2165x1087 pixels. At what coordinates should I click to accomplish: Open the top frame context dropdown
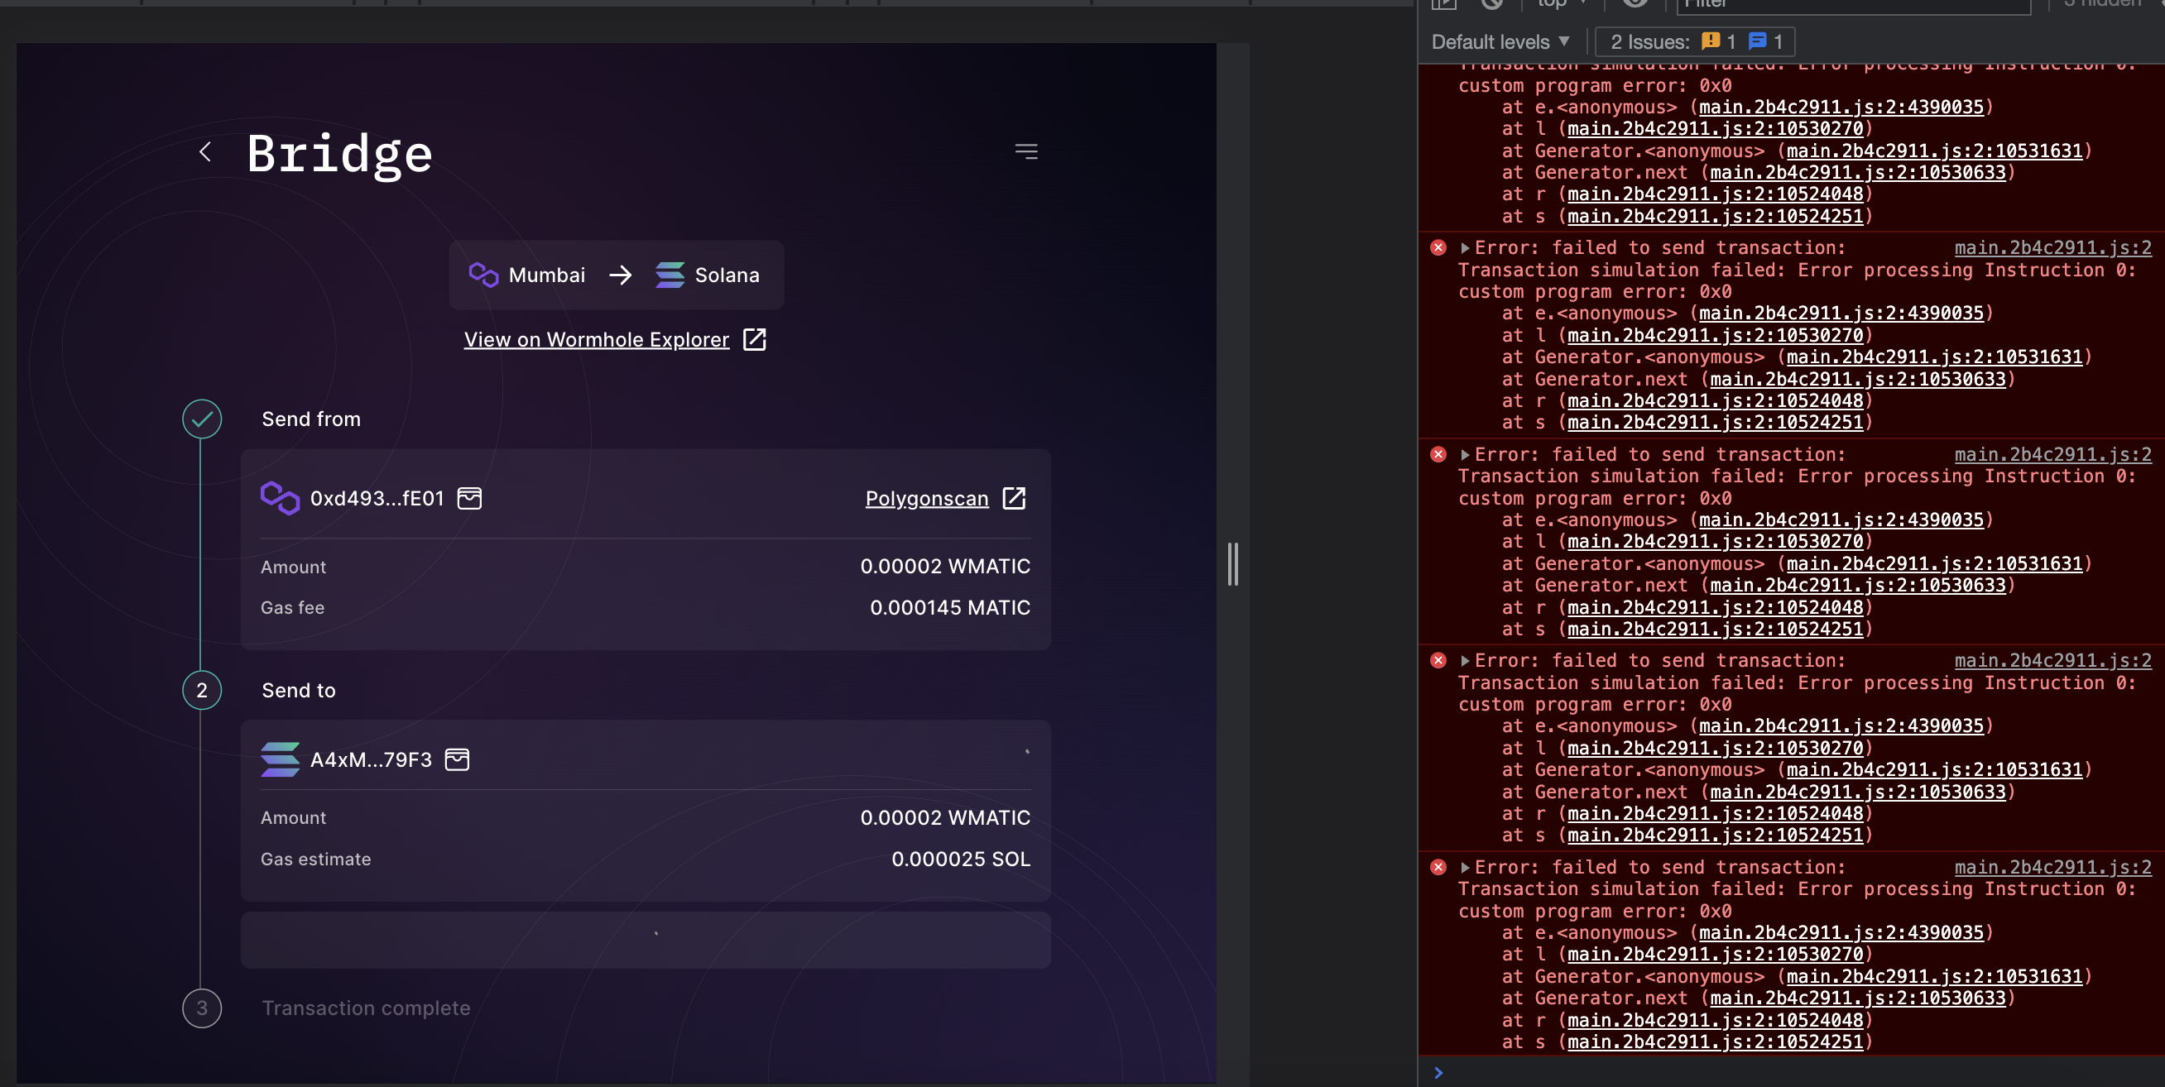click(1558, 5)
